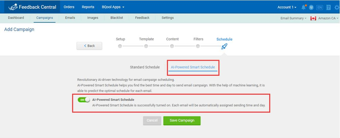Open the help question mark icon
340x138 pixels.
pos(328,7)
